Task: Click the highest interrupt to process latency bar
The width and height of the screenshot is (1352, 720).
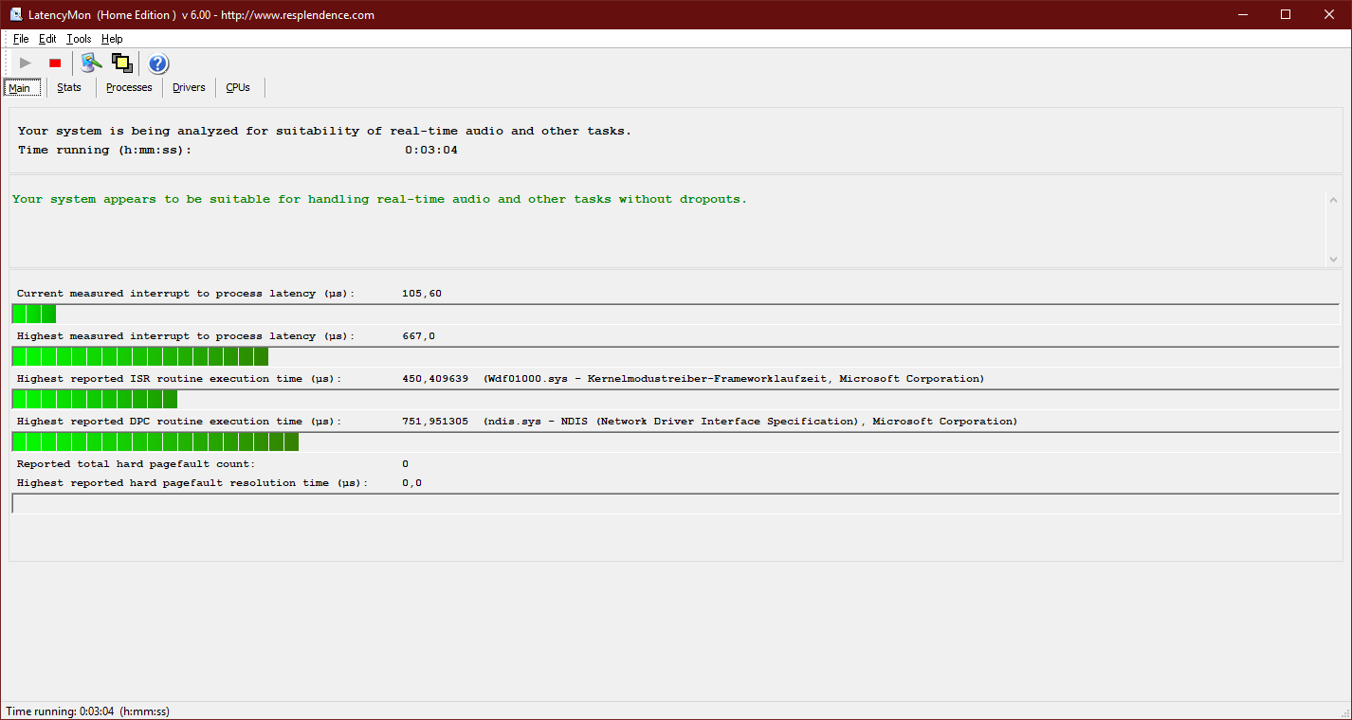Action: coord(675,357)
